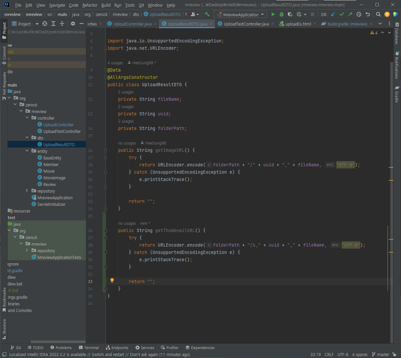Click the Stop square button
401x358 pixels.
312,14
